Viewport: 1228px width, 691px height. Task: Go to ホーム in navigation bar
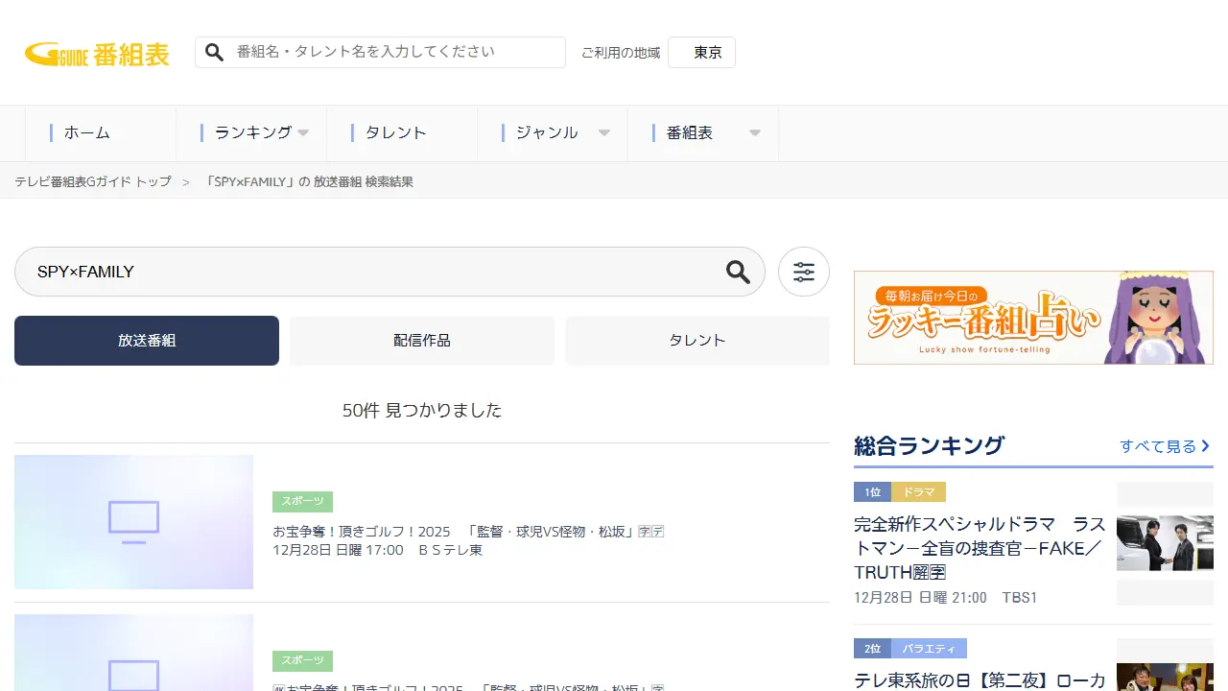point(87,133)
